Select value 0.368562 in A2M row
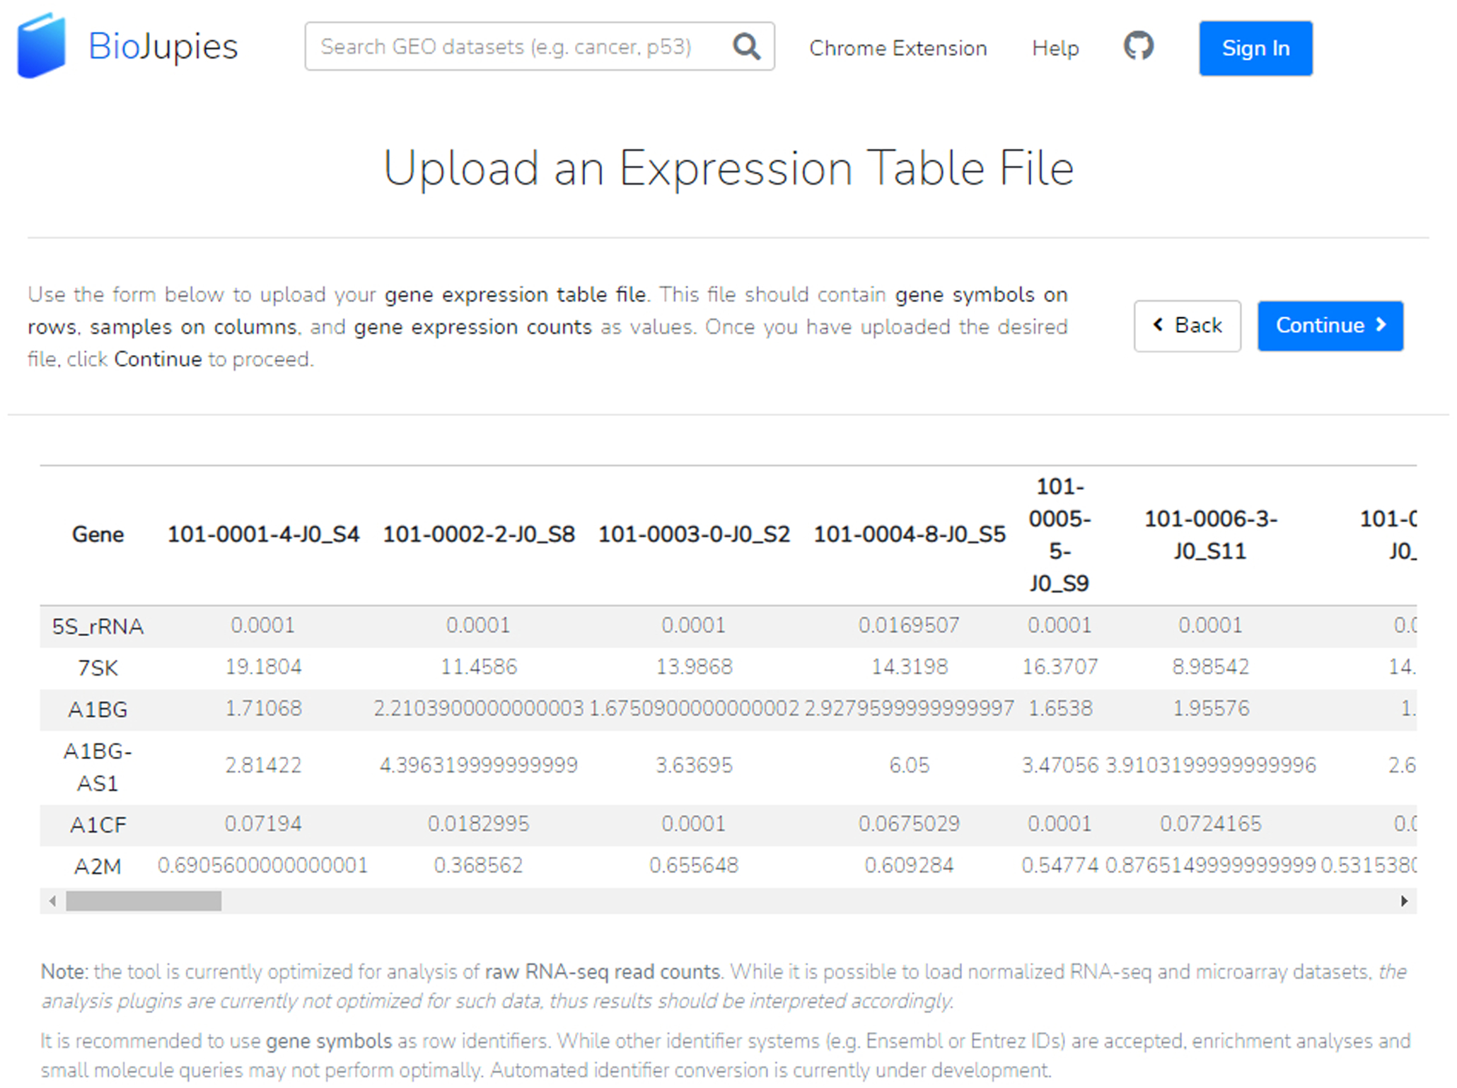This screenshot has width=1457, height=1088. click(479, 865)
